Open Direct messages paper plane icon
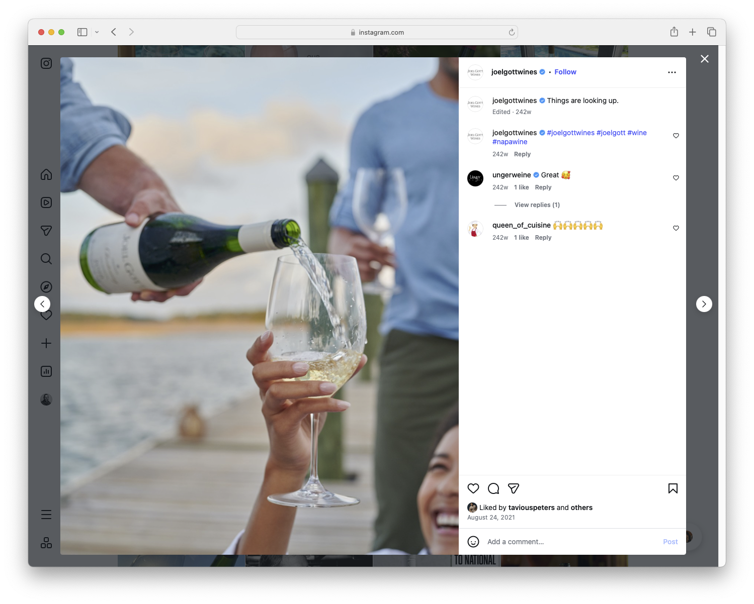The height and width of the screenshot is (604, 754). point(46,231)
